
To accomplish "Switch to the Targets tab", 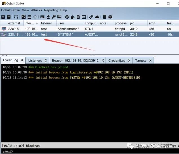I will [141, 61].
